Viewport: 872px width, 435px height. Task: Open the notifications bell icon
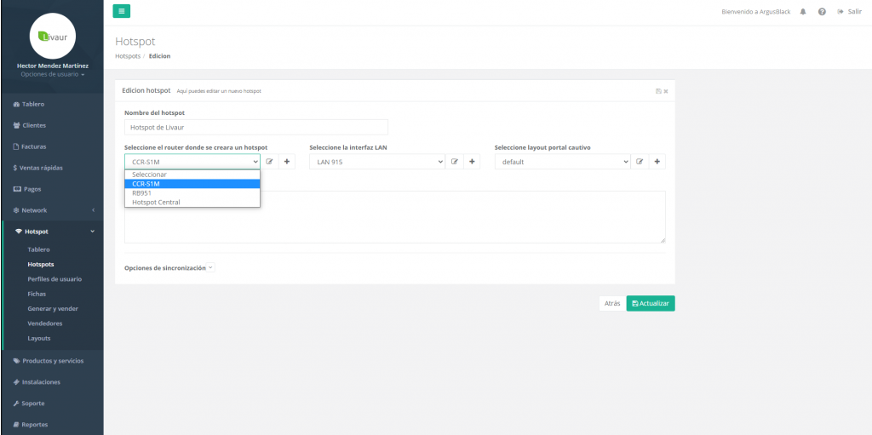(x=804, y=12)
